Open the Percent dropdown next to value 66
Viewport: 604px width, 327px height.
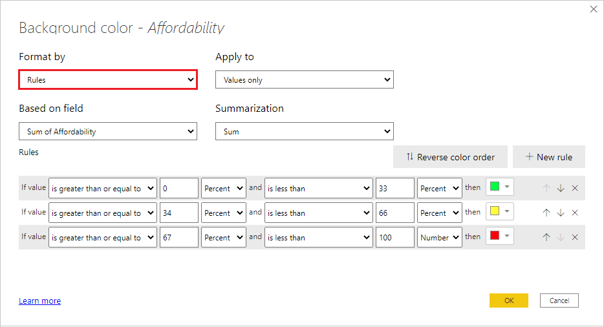point(440,213)
